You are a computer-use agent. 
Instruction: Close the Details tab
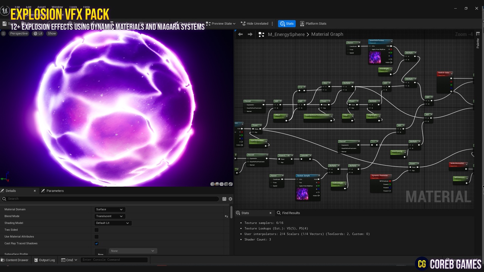[35, 191]
